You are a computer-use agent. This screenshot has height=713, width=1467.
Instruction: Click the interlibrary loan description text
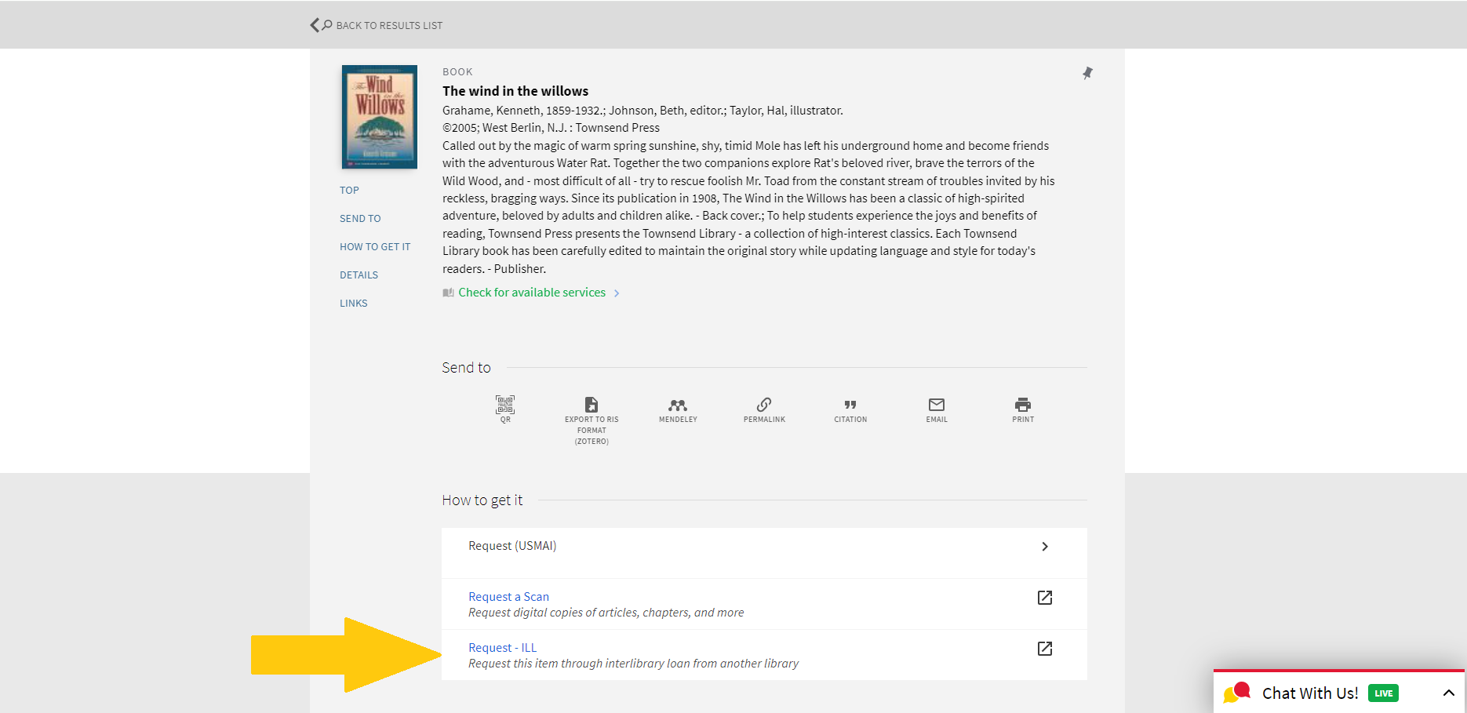633,664
